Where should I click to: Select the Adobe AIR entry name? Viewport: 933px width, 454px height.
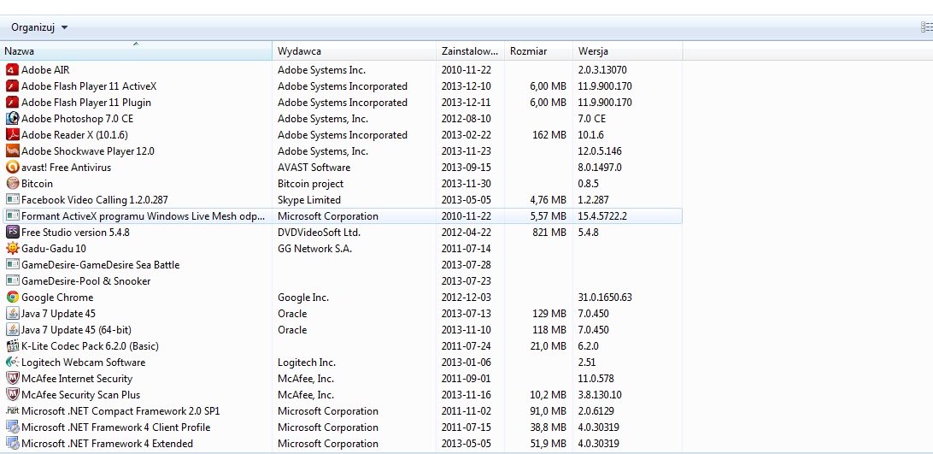[x=45, y=70]
